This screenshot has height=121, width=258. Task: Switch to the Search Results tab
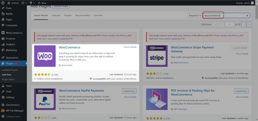click(x=41, y=15)
